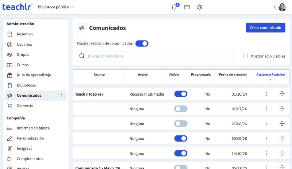
Task: Click the search magnifier icon
Action: (82, 56)
